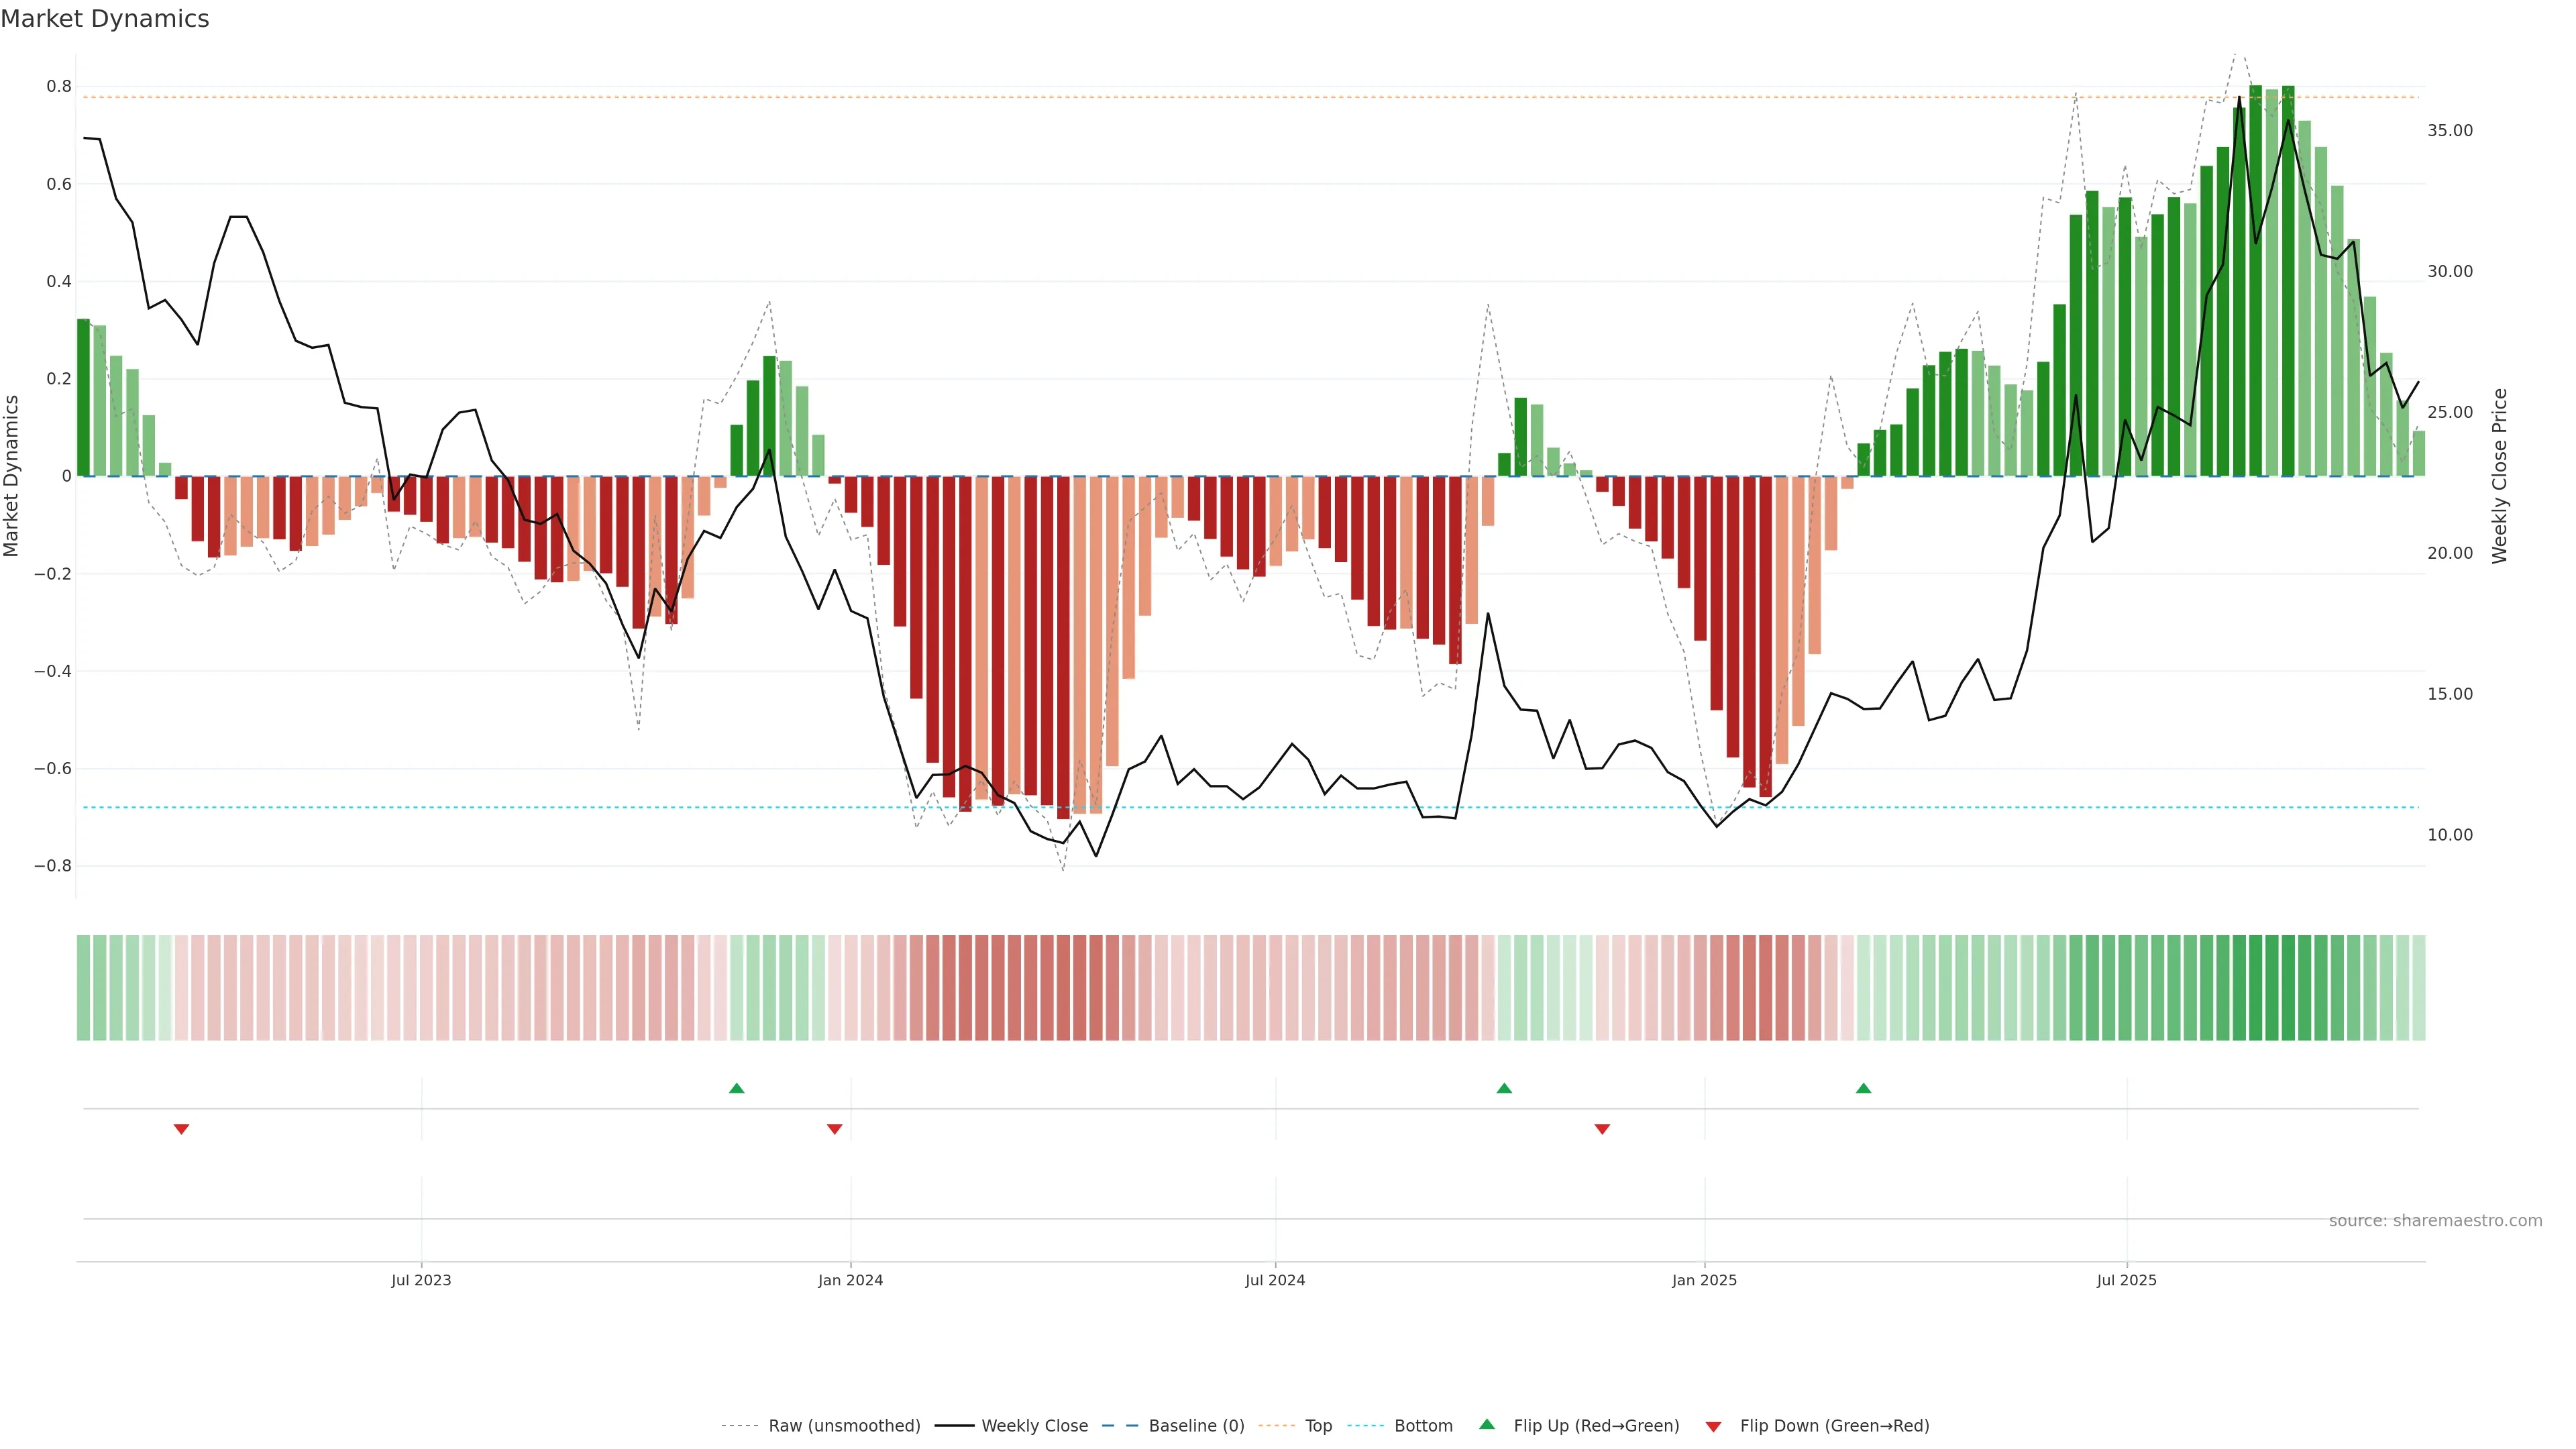
Task: Click the red flip-down marker between Jul 2024 and Jan 2025
Action: coord(1602,1129)
